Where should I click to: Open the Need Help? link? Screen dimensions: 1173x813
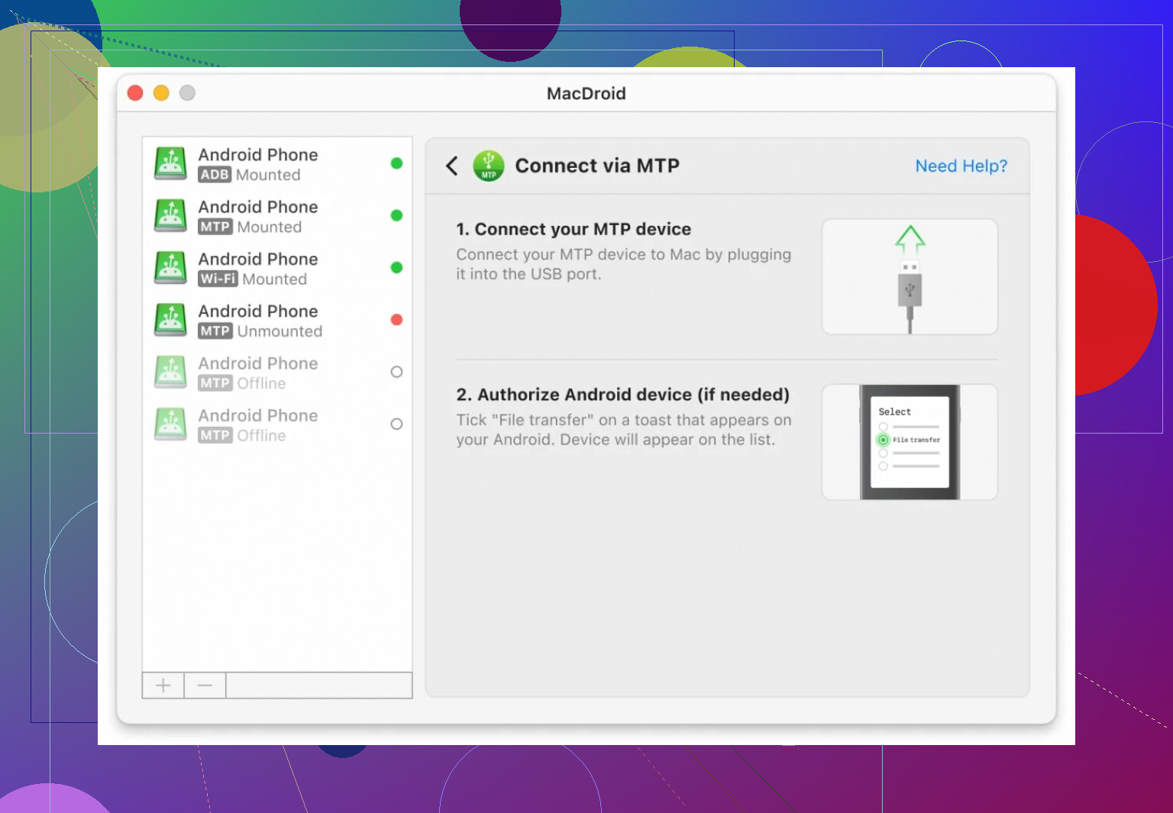click(x=961, y=166)
